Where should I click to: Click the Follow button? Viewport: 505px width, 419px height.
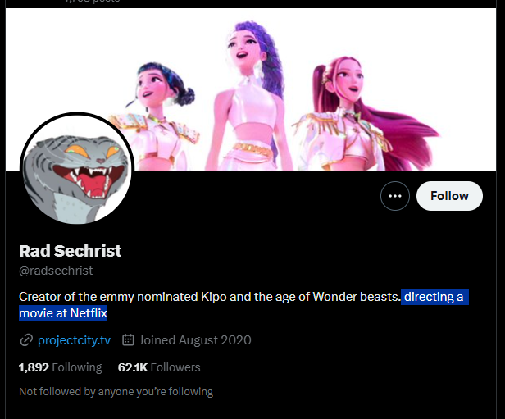pyautogui.click(x=449, y=196)
